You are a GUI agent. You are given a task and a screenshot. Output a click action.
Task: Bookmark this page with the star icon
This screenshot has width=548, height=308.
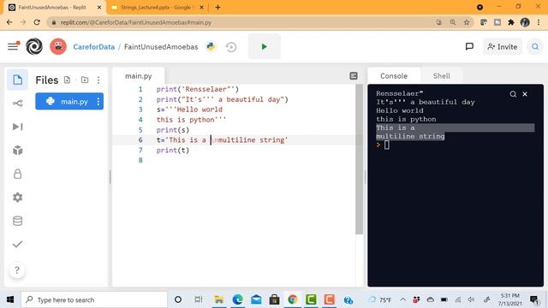(x=466, y=22)
